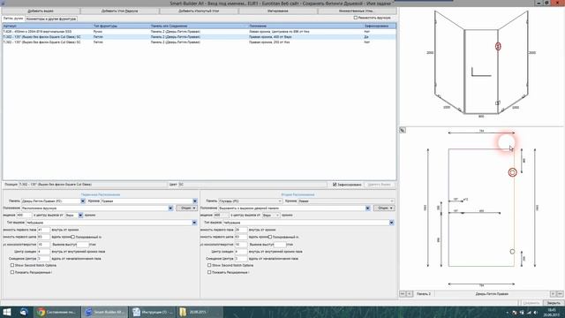Switch to Word 'Инструкция' taskbar item

click(x=152, y=312)
